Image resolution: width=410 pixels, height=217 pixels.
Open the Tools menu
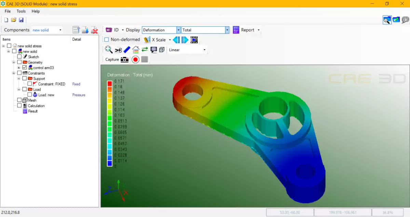21,11
